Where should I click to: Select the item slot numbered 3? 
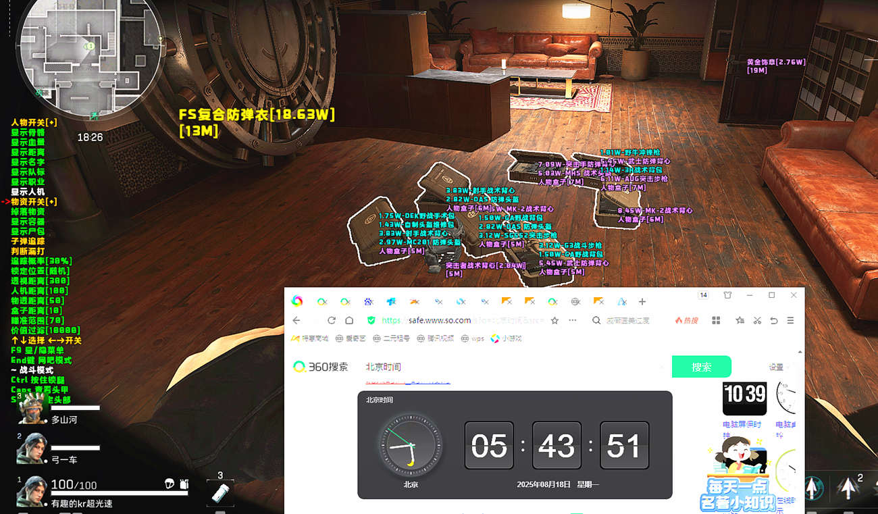[x=220, y=492]
